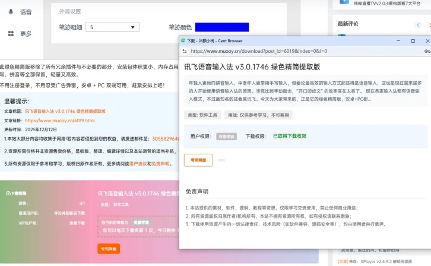Click the 下载权限 header icon
This screenshot has width=431, height=266.
click(8, 194)
